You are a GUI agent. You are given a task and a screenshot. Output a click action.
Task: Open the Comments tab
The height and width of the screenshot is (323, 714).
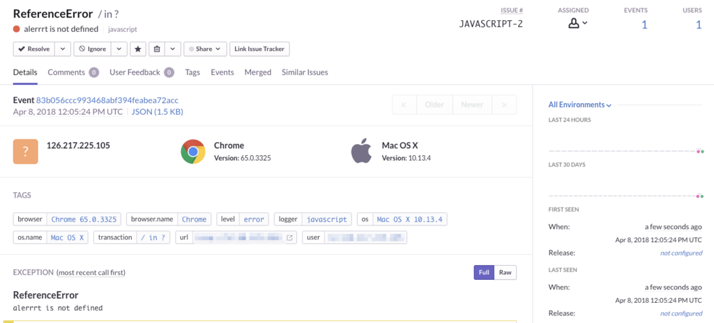pyautogui.click(x=73, y=72)
